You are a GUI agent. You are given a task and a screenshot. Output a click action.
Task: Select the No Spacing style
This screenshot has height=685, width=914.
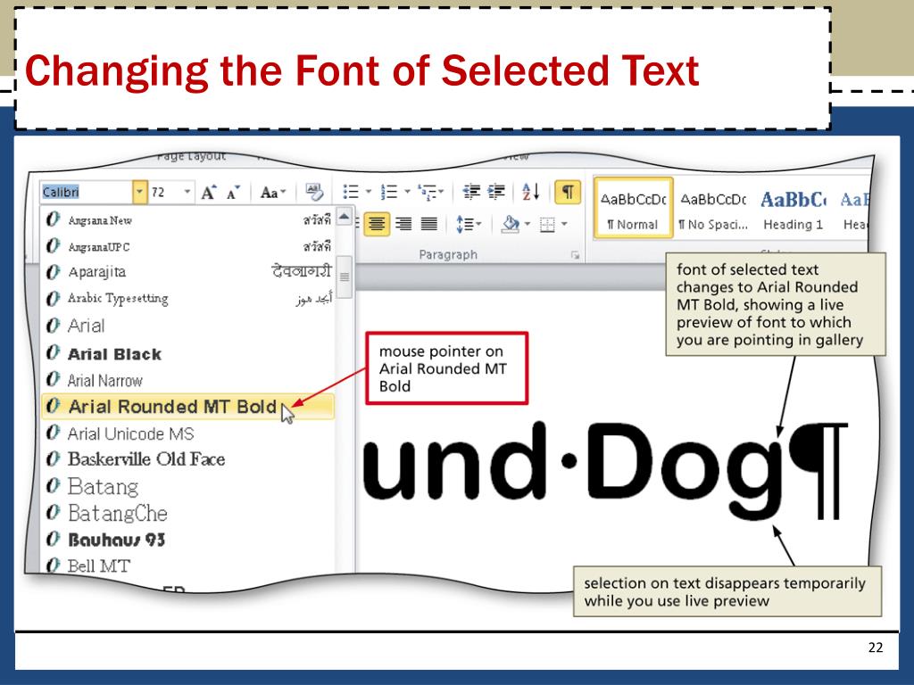pyautogui.click(x=713, y=209)
